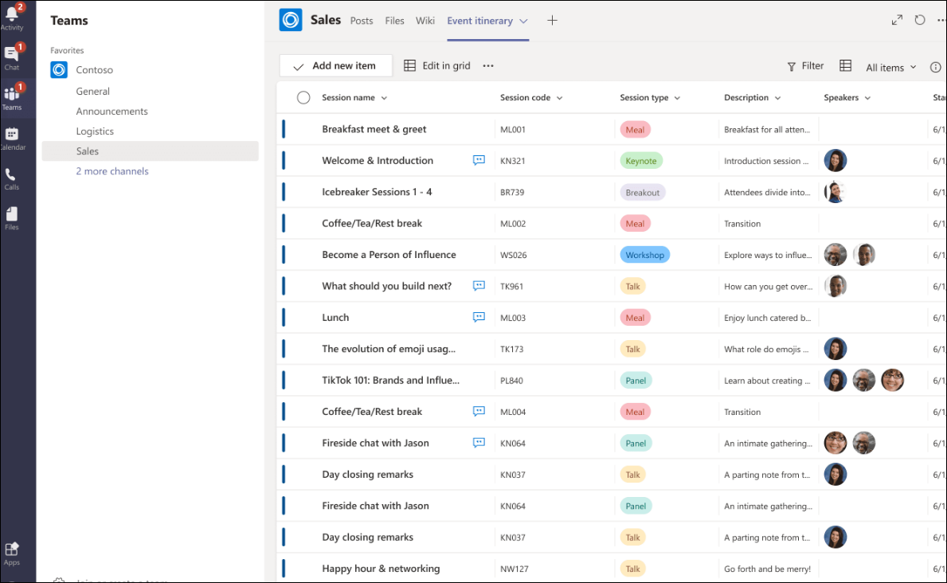Click speaker avatar on What should you build next? row
947x583 pixels.
point(835,287)
